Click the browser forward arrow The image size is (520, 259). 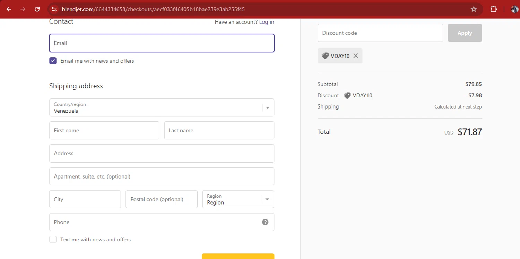click(x=23, y=9)
